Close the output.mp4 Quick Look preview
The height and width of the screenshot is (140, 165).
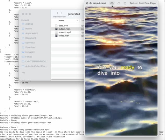pos(87,3)
